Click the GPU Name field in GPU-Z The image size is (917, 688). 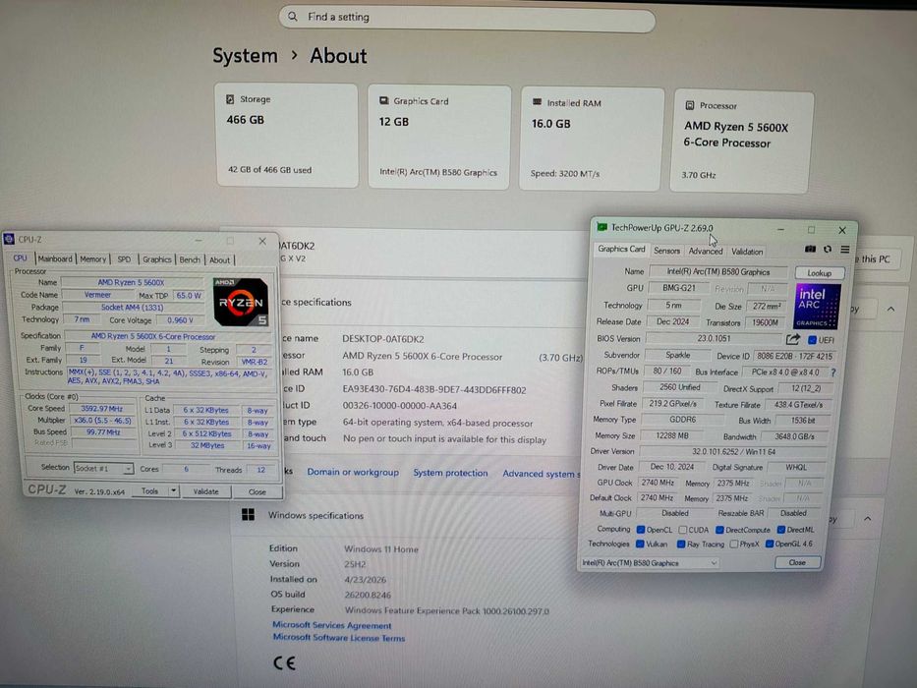pos(718,272)
